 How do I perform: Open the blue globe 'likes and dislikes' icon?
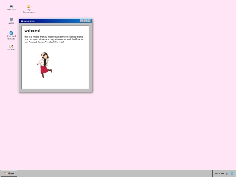pyautogui.click(x=11, y=35)
